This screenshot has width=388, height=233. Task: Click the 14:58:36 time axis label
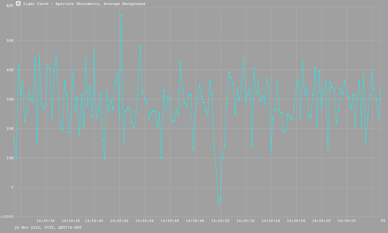pyautogui.click(x=46, y=221)
